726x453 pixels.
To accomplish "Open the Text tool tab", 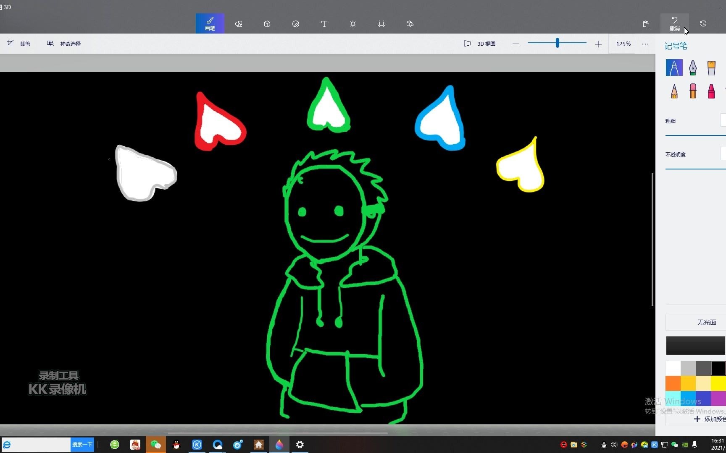I will click(324, 24).
